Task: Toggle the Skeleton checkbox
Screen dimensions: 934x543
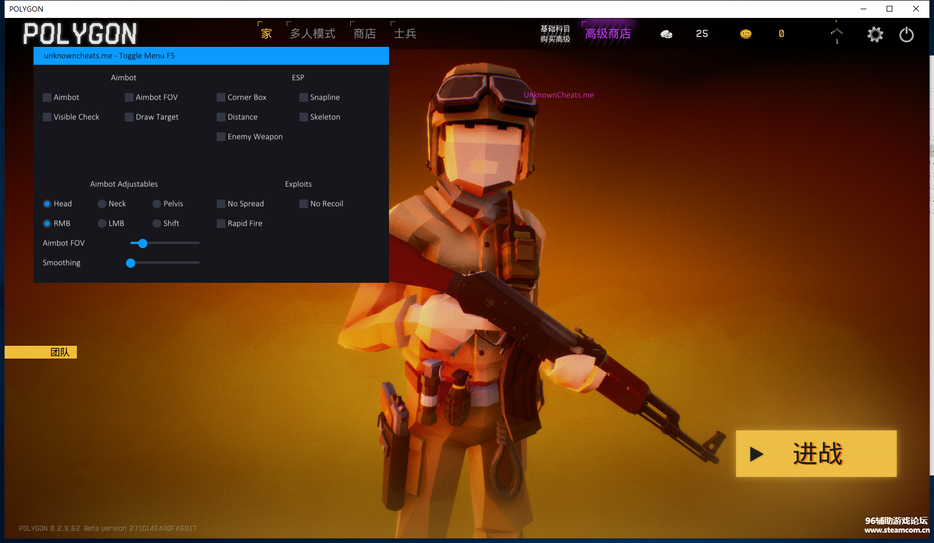Action: coord(303,117)
